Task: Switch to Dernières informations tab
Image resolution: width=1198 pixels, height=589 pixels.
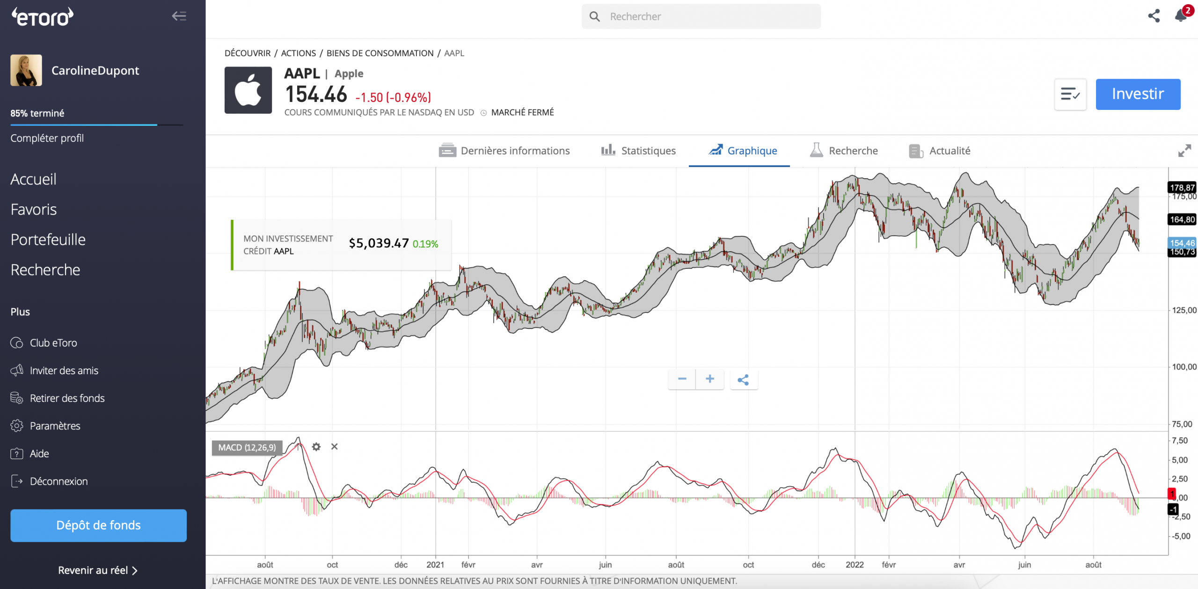Action: coord(504,151)
